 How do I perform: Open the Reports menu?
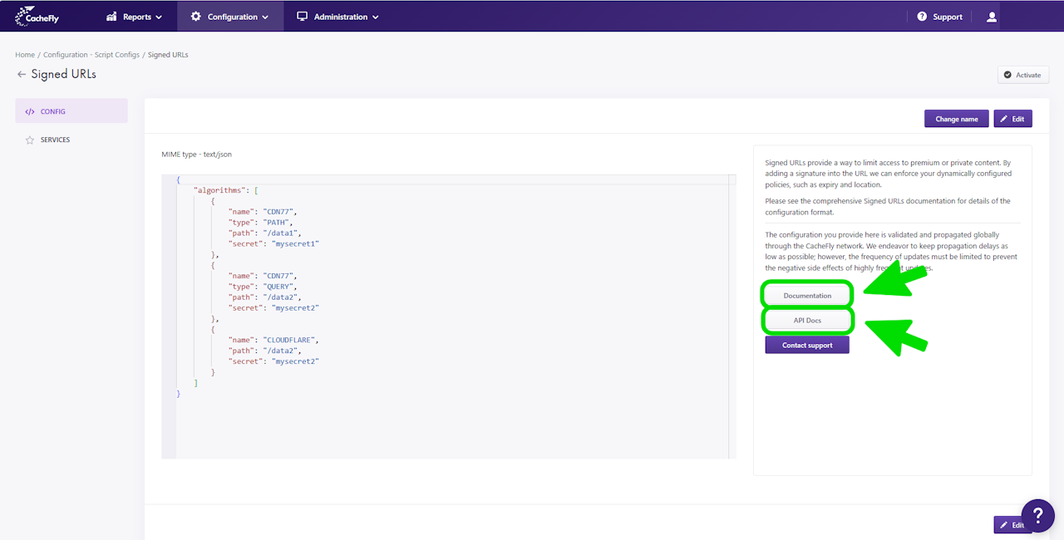[x=135, y=17]
